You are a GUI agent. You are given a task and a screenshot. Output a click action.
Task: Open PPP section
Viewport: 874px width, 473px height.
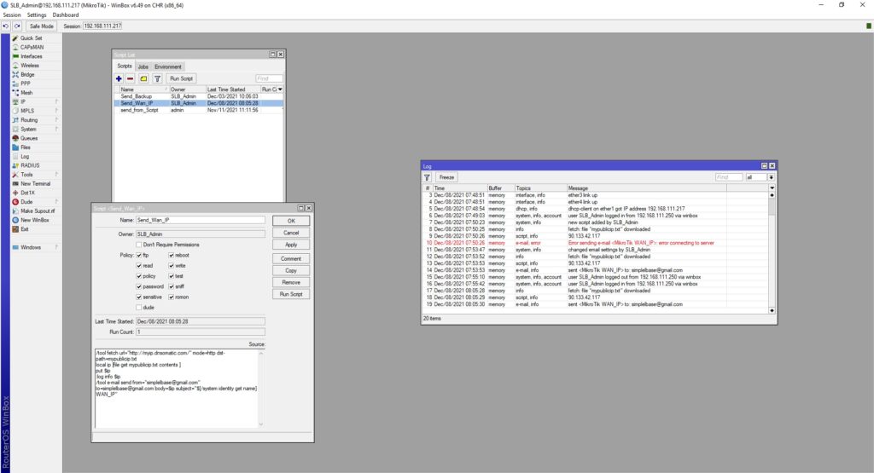[25, 84]
